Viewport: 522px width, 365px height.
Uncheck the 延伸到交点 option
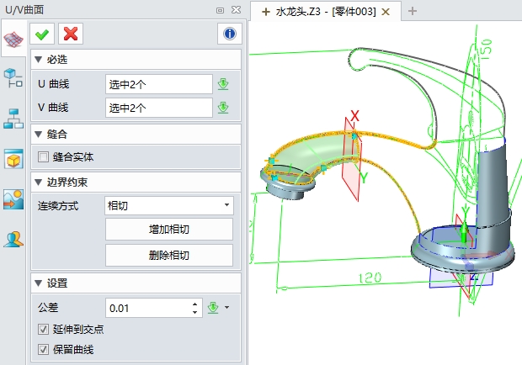44,329
